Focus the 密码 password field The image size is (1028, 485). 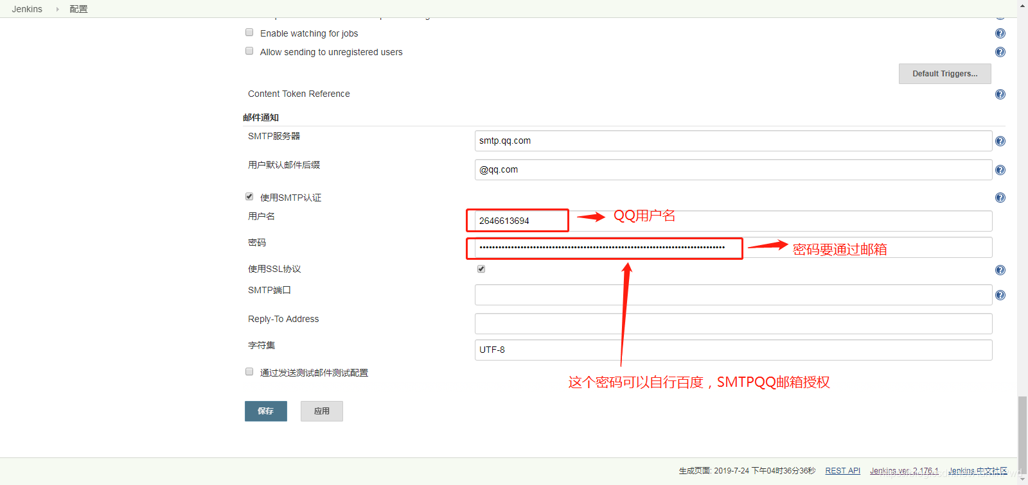coord(733,248)
